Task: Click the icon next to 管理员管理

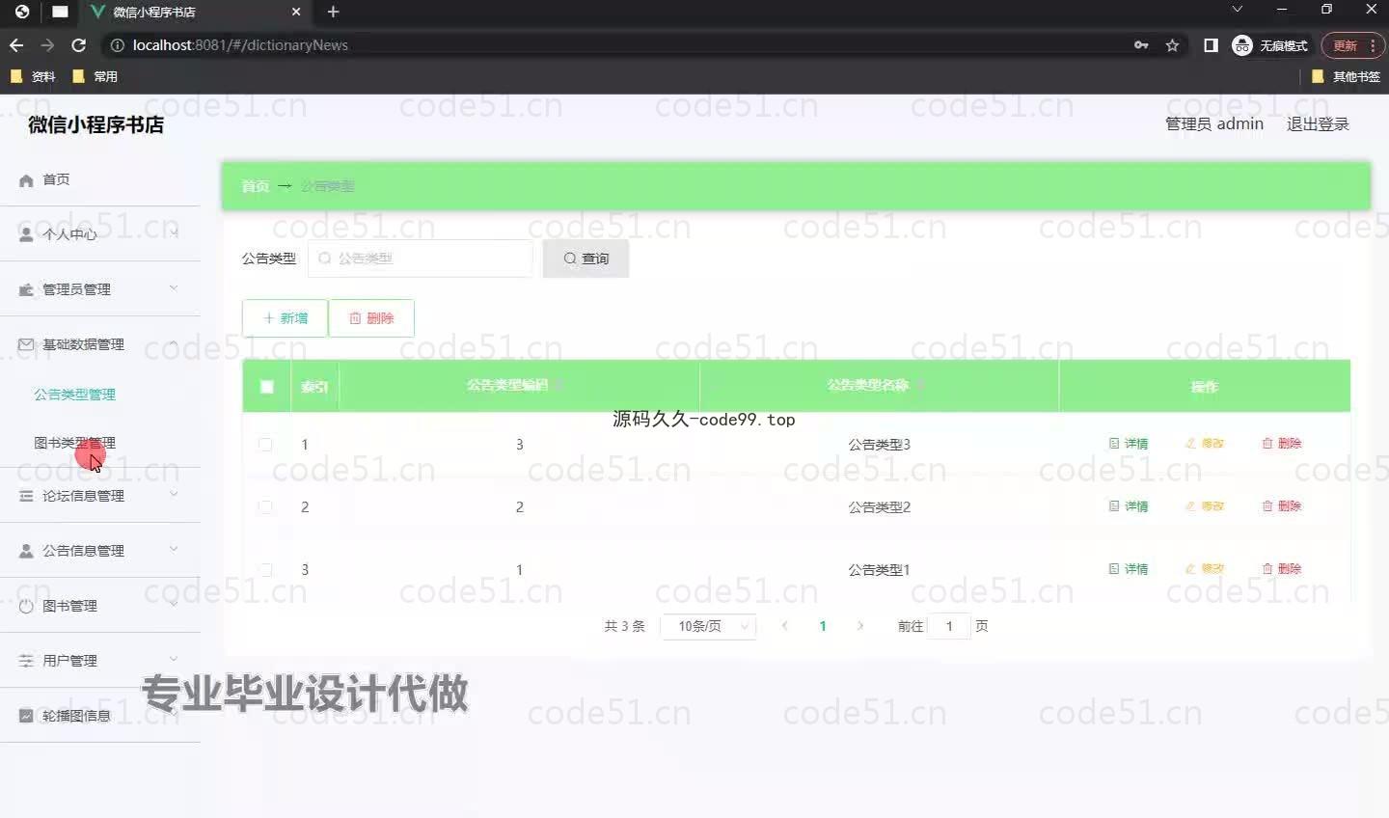Action: coord(26,289)
